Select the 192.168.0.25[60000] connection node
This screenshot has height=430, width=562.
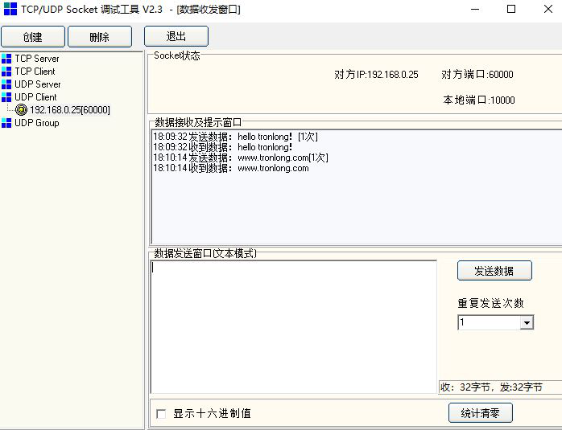[70, 110]
